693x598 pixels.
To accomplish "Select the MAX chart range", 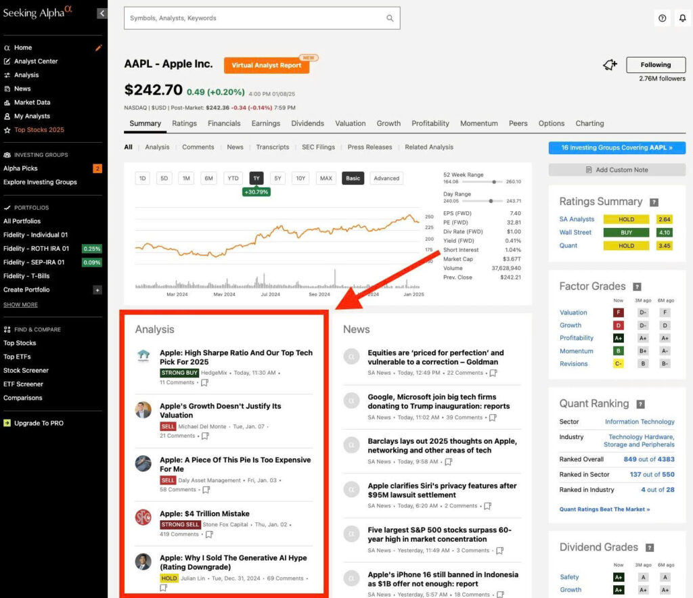I will click(x=326, y=179).
